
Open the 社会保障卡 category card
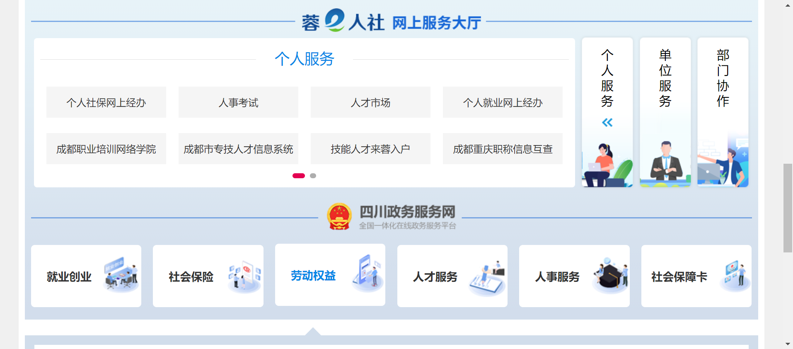(696, 276)
